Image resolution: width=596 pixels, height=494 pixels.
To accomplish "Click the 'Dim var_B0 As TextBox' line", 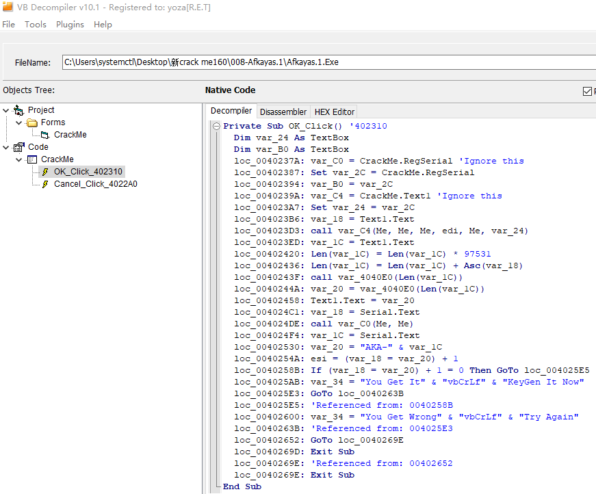I will [x=291, y=149].
